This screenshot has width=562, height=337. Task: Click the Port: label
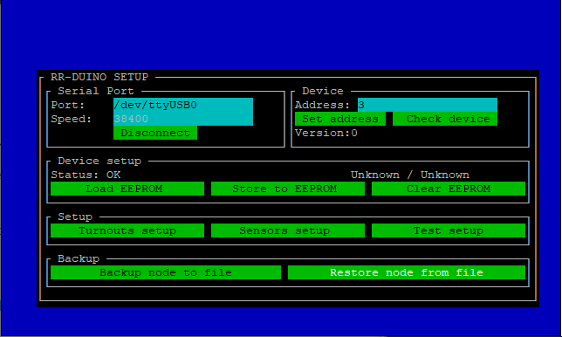(68, 105)
